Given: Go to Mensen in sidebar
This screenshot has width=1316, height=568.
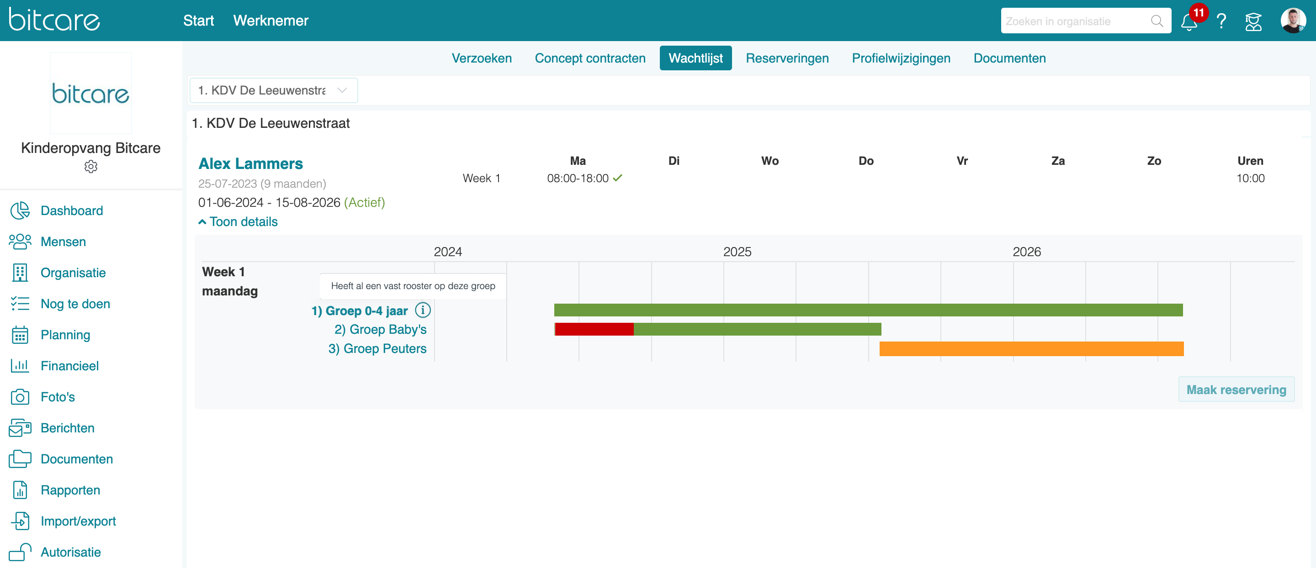Looking at the screenshot, I should (63, 242).
